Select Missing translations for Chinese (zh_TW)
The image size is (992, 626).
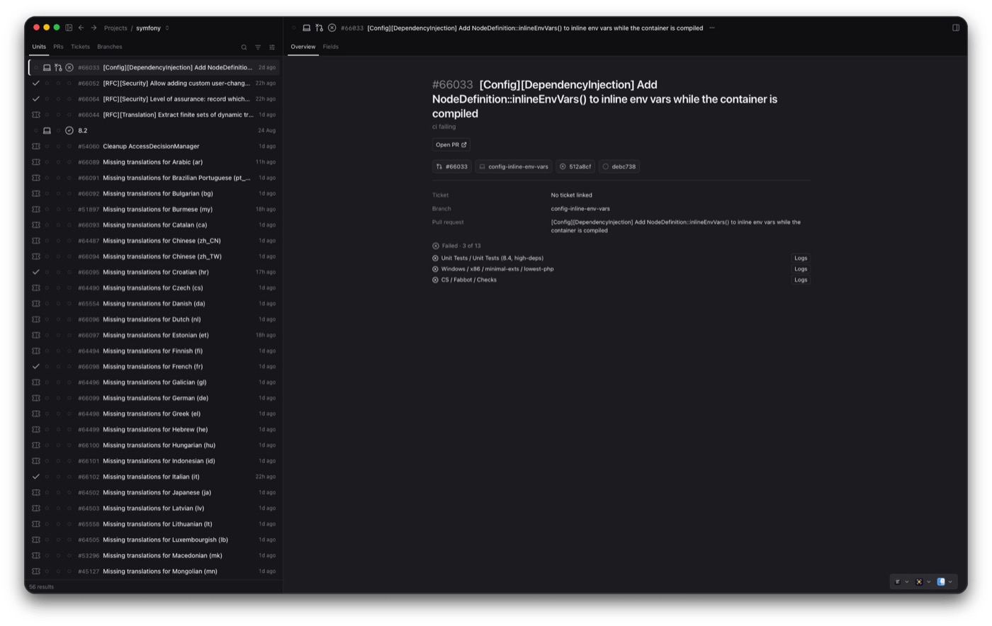point(154,256)
